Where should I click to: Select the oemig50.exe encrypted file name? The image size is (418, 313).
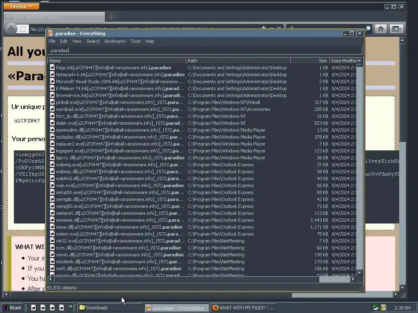coord(120,206)
